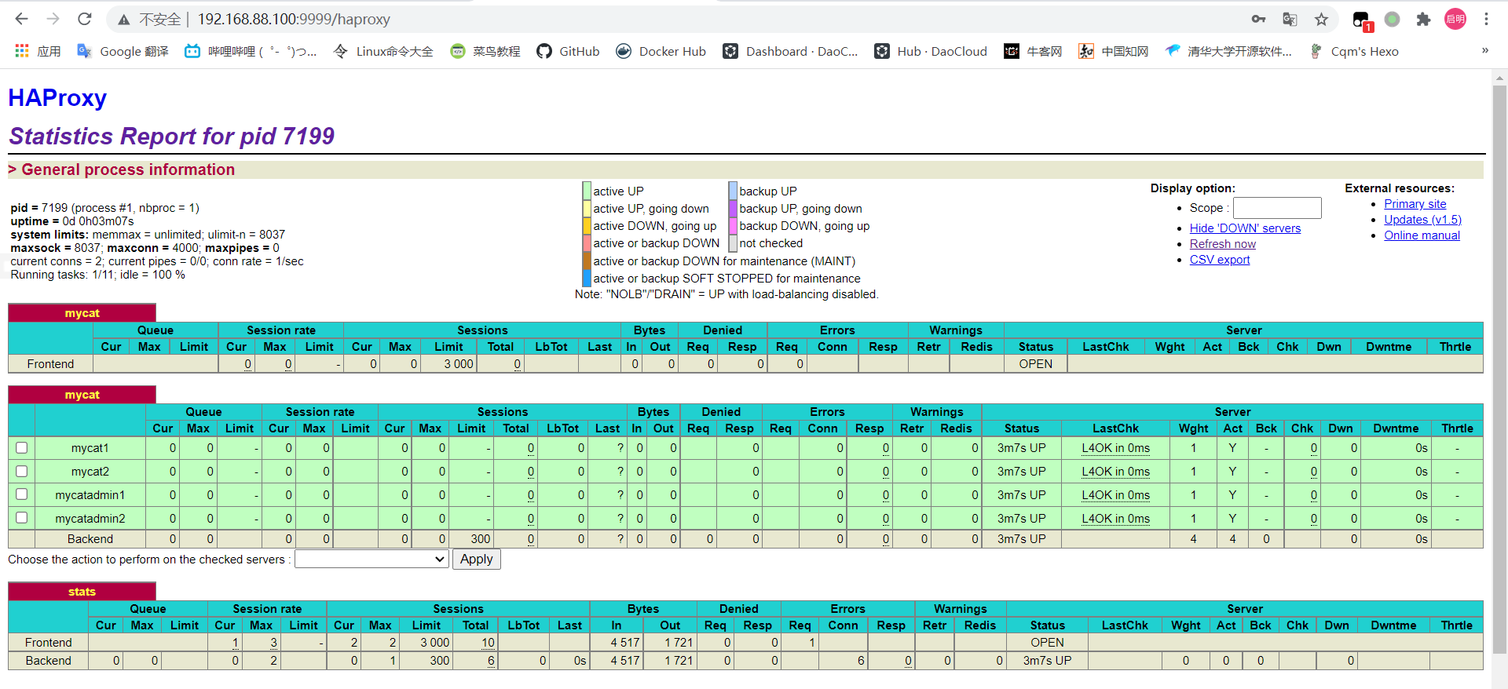Click the 3m7s UP status for mycat2
The height and width of the screenshot is (689, 1508).
(1021, 472)
